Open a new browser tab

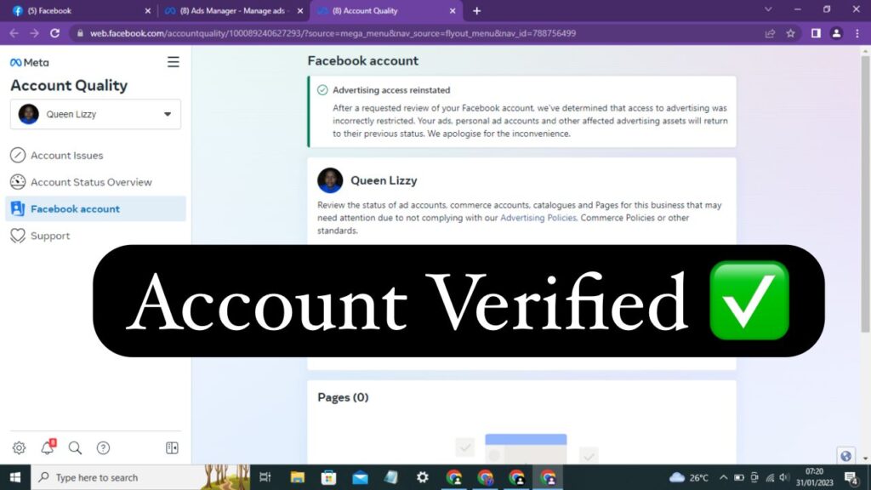pos(476,10)
